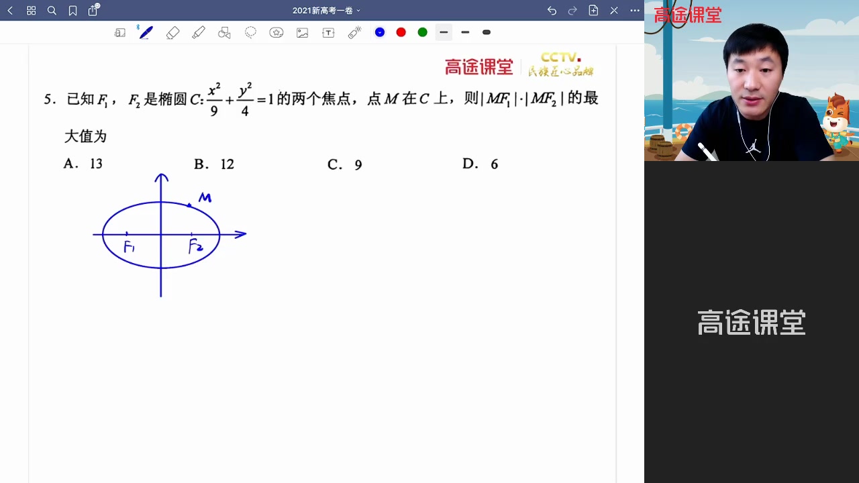
Task: Click the instructor webcam video
Action: click(x=752, y=80)
